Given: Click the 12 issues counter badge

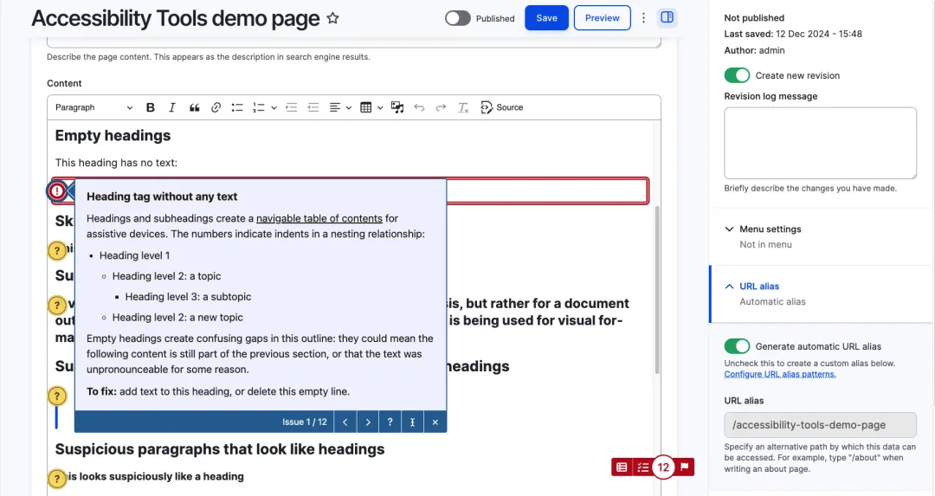Looking at the screenshot, I should [x=663, y=467].
